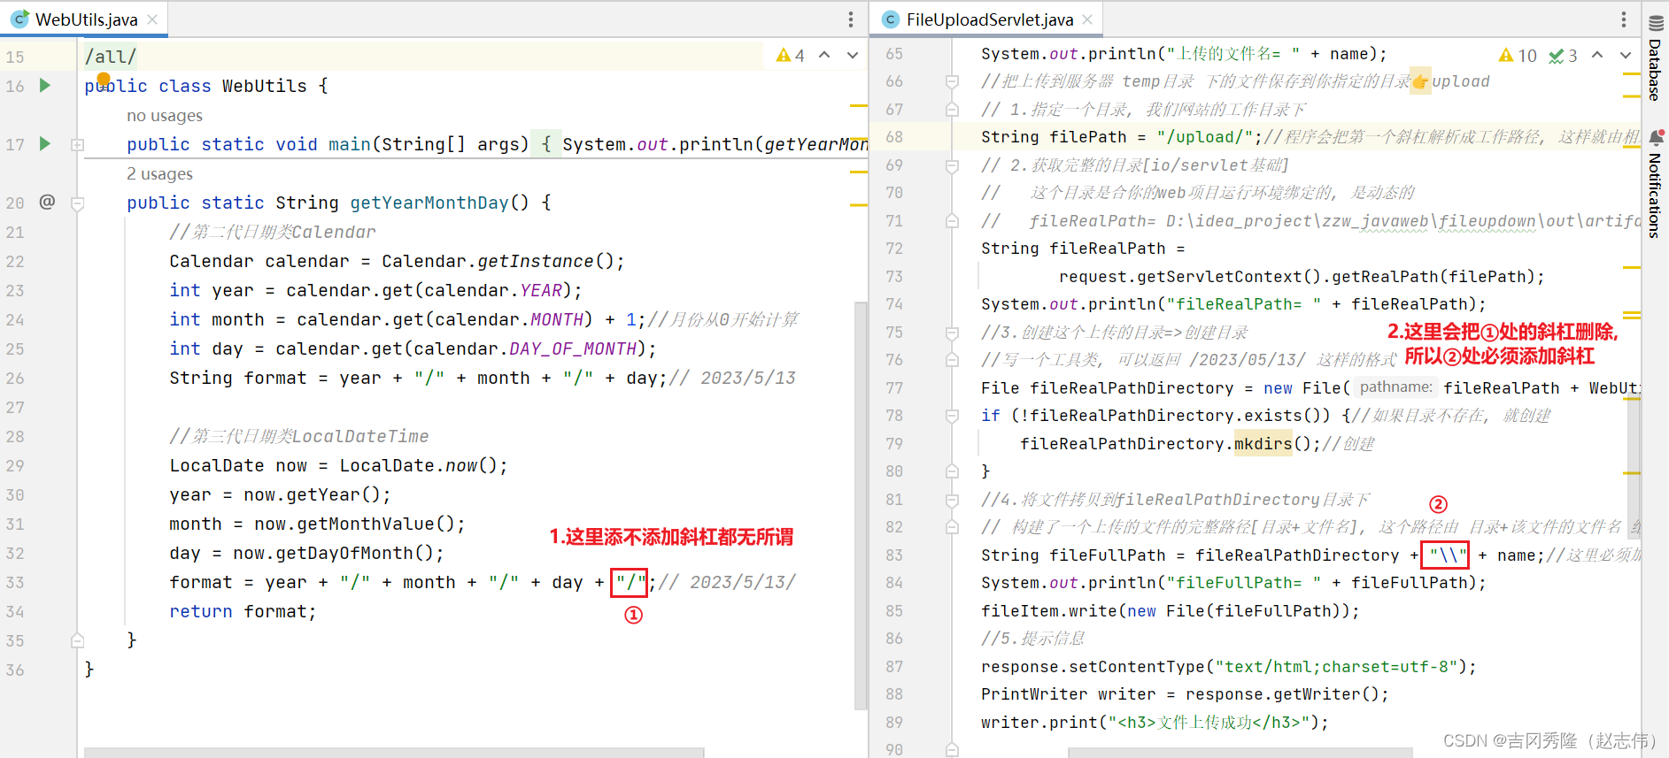
Task: Click the "/upload/" string on line 68
Action: [1205, 137]
